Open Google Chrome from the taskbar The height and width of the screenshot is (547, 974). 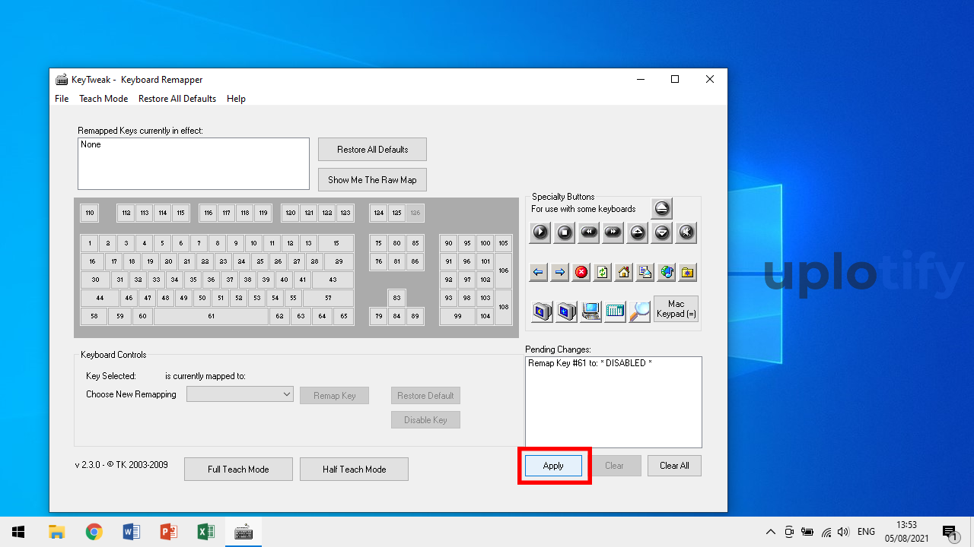click(x=94, y=532)
